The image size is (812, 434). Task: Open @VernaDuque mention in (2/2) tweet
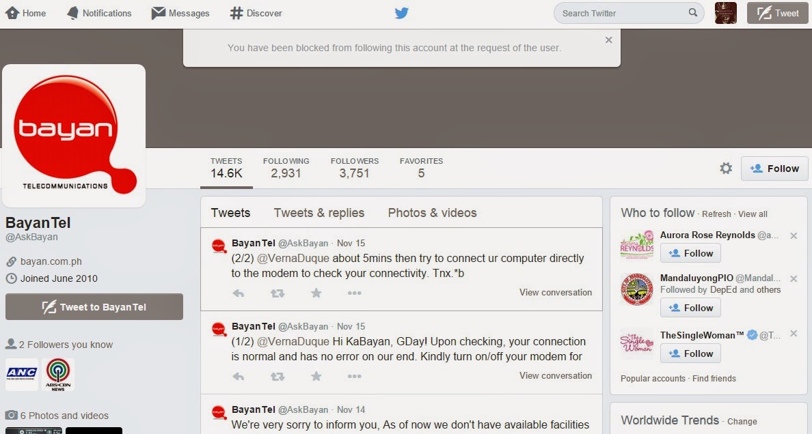pos(293,258)
